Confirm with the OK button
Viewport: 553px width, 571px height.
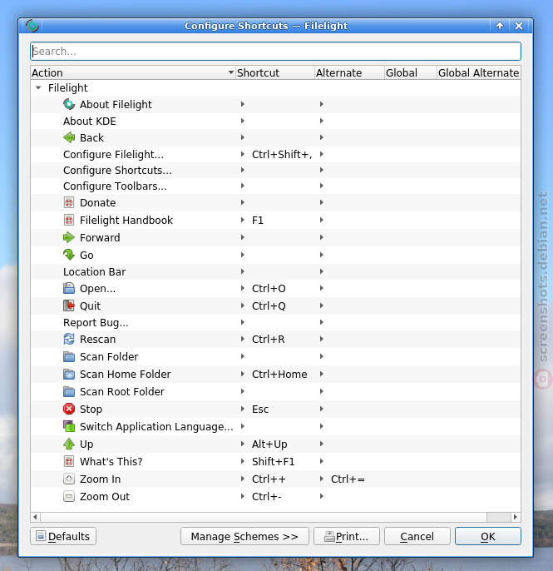[x=488, y=536]
